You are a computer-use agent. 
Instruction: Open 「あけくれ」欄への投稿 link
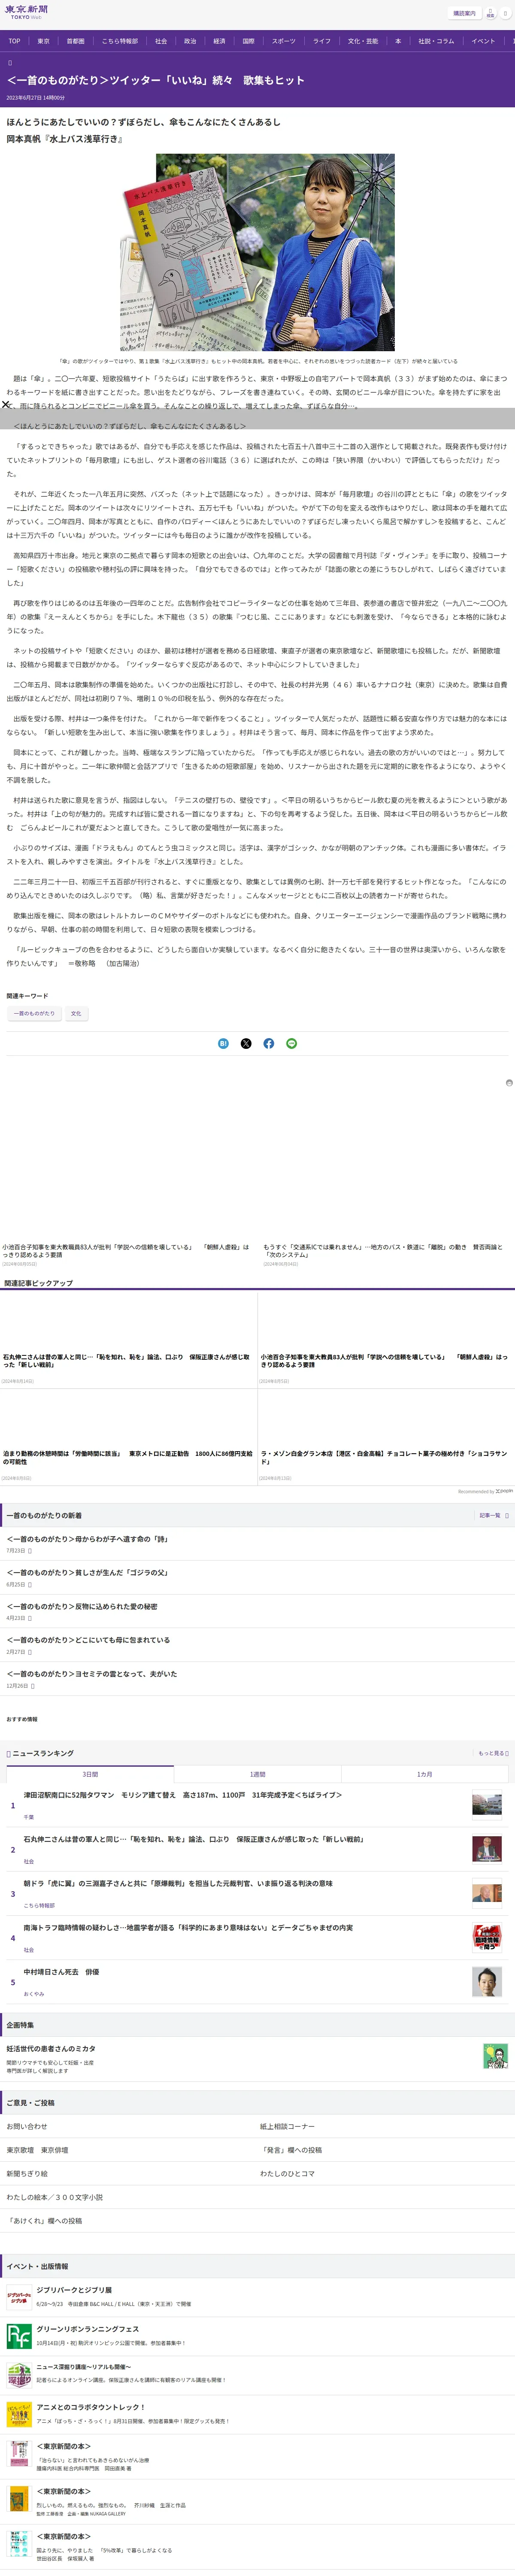pyautogui.click(x=44, y=2221)
